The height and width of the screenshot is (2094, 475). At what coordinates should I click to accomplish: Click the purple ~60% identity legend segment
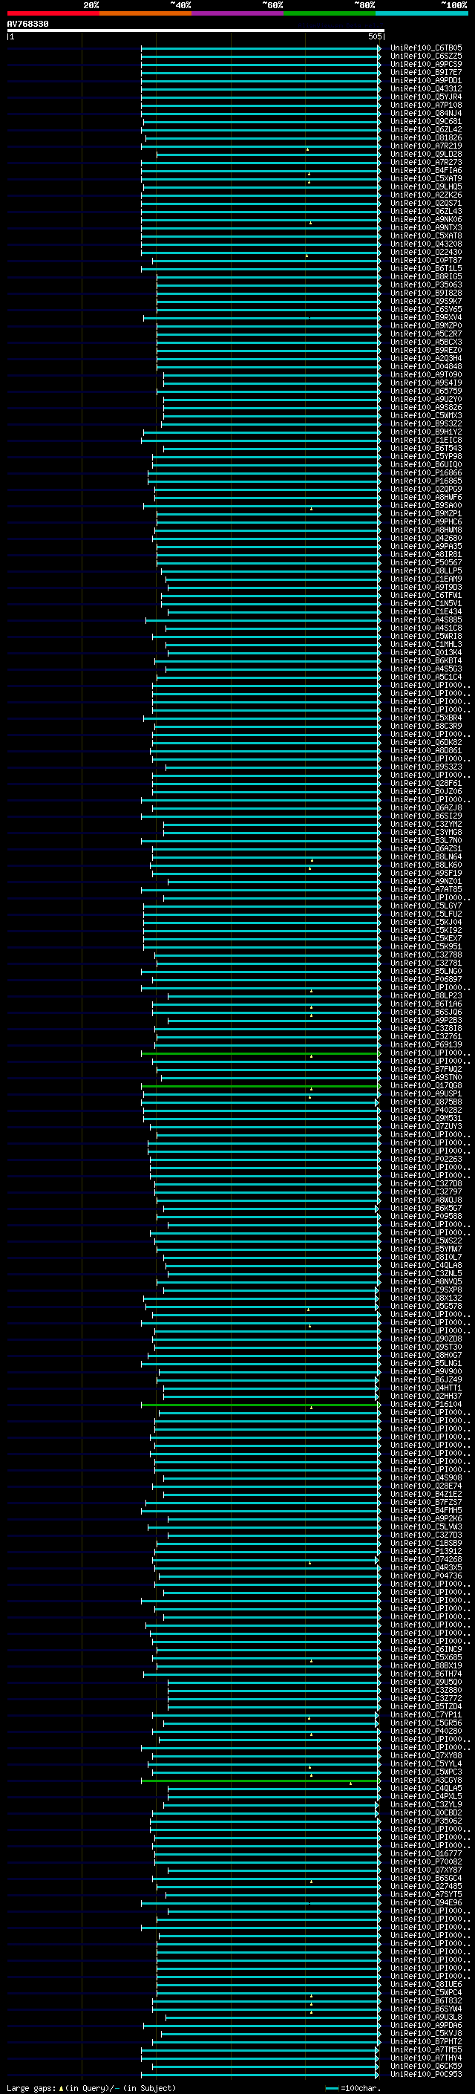[238, 13]
